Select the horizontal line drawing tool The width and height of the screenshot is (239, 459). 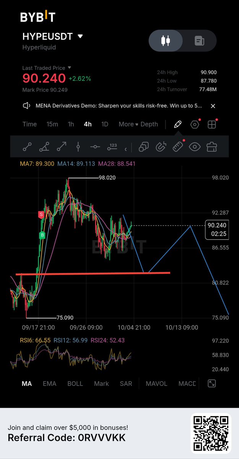pos(95,147)
